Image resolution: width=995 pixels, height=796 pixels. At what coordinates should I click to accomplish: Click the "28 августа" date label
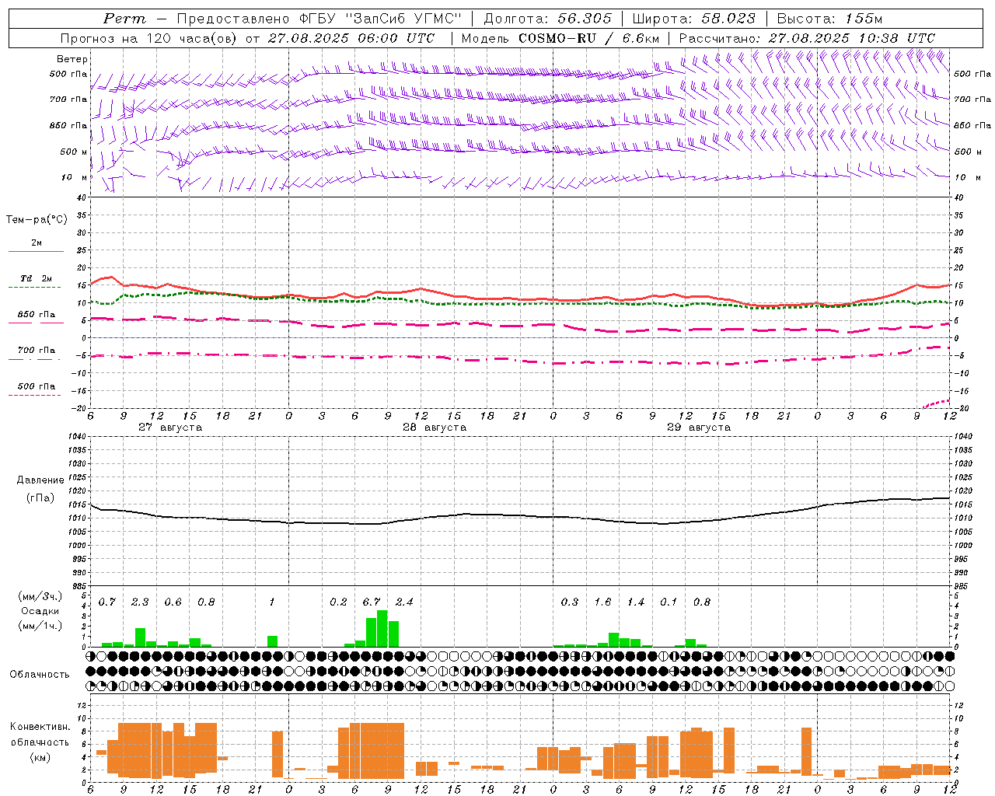pos(435,428)
